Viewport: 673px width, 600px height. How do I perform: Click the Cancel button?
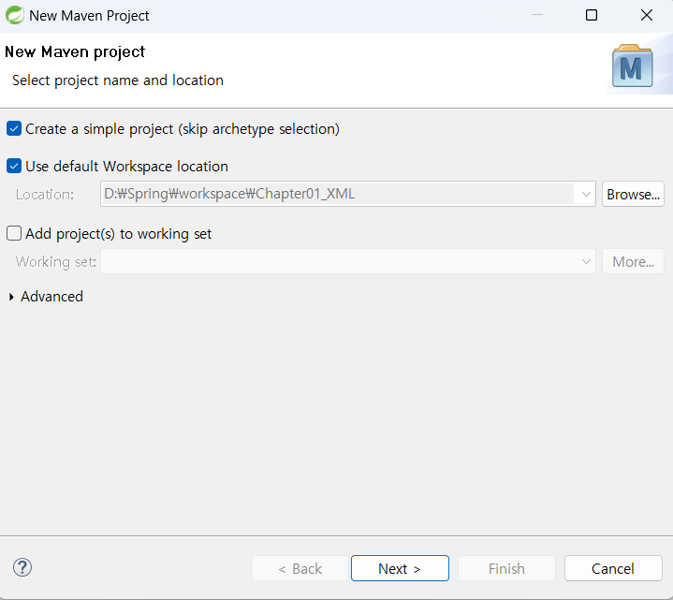613,568
